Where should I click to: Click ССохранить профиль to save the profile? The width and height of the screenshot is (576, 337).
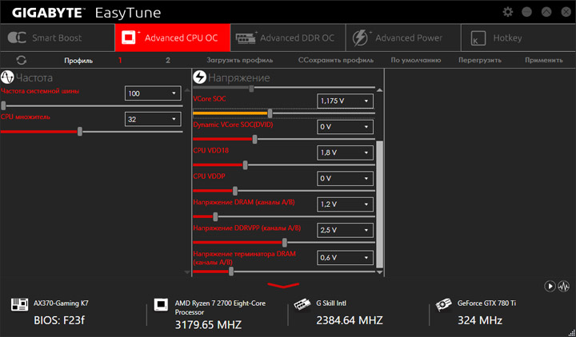point(336,60)
